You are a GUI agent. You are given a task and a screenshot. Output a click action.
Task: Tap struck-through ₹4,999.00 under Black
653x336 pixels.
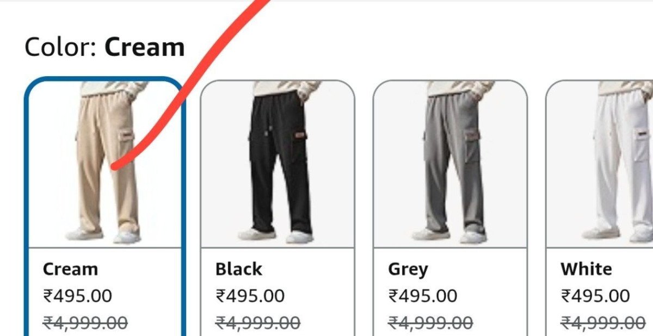click(x=258, y=323)
